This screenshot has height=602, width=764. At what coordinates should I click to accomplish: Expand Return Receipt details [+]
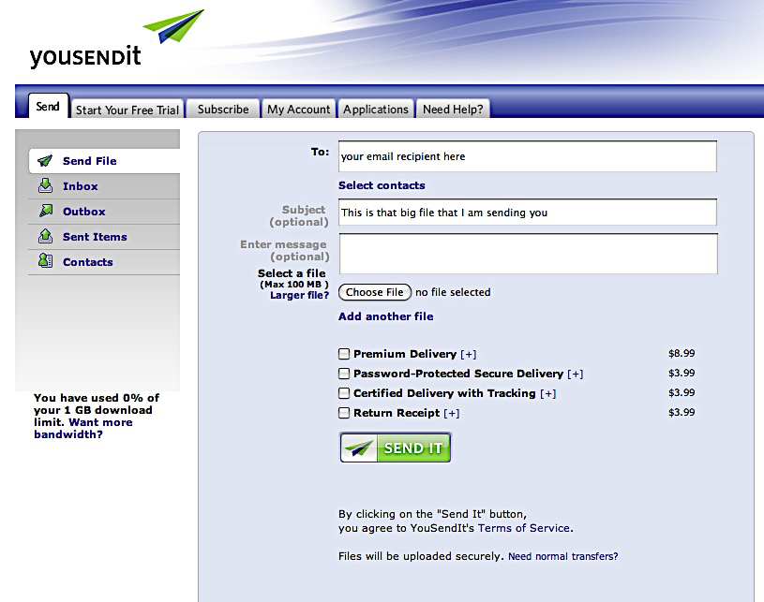[x=452, y=413]
